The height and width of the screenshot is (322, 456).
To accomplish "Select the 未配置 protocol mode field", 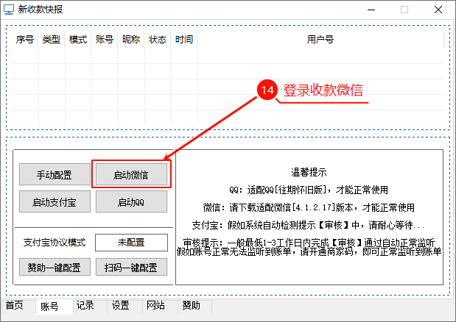I will [130, 243].
